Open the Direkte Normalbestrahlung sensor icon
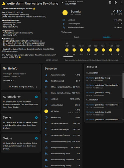Viewport: 124px width, 168px height. pos(46,93)
